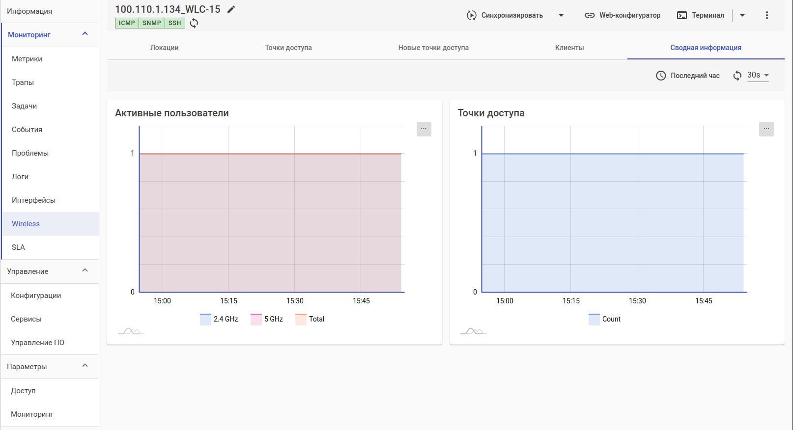
Task: Toggle 5 GHz series in legend
Action: pos(267,319)
